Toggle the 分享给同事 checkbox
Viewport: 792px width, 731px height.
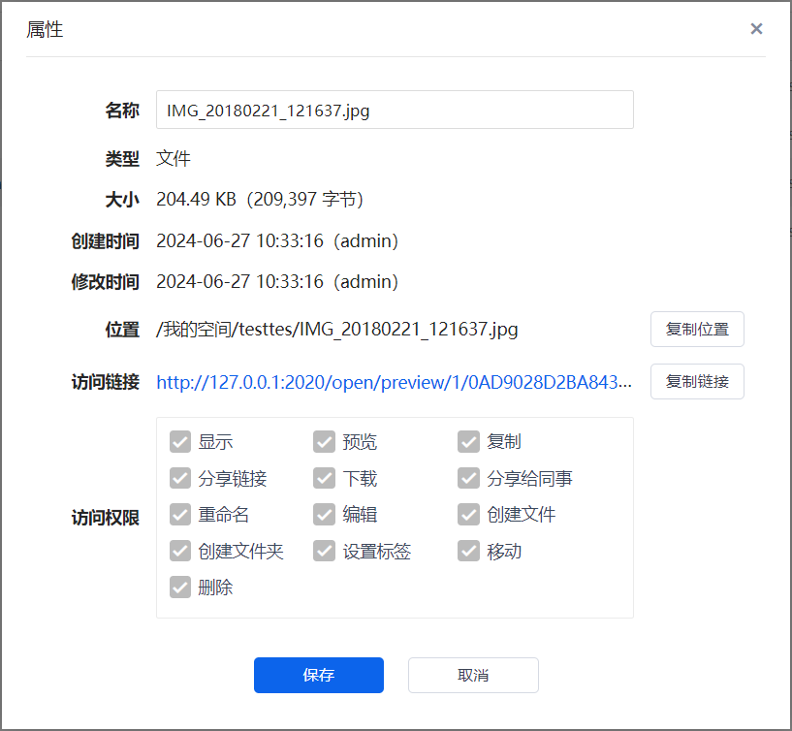pyautogui.click(x=468, y=479)
